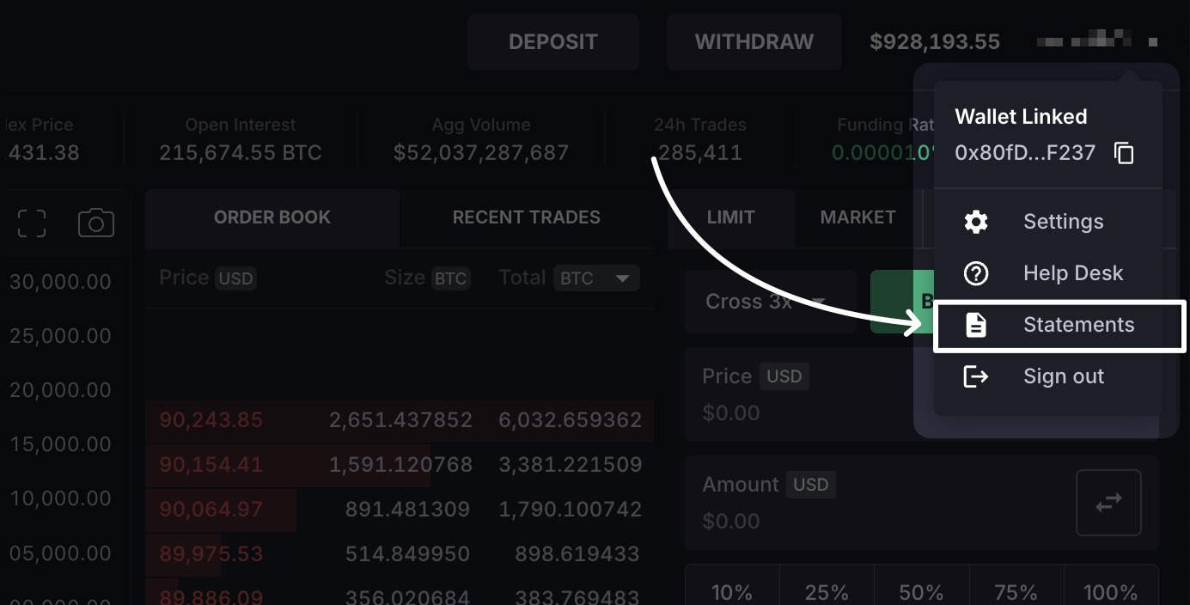Choose the 50% amount preset
This screenshot has width=1190, height=605.
(921, 592)
